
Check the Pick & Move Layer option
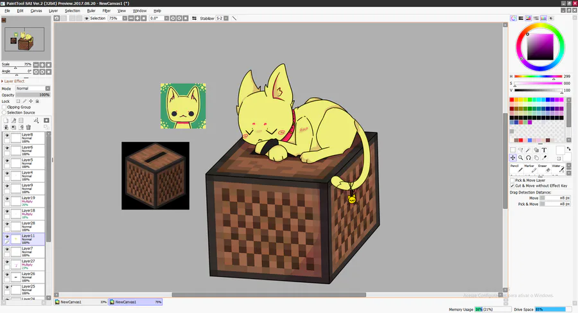512,180
